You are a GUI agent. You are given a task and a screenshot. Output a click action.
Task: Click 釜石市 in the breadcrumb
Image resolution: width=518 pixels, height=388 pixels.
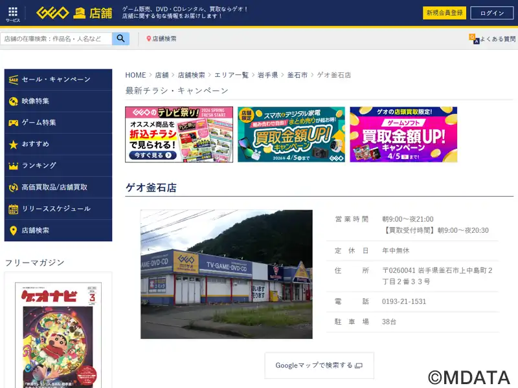tap(297, 75)
